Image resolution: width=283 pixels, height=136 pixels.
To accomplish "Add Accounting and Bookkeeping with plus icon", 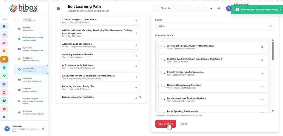I will click(136, 45).
